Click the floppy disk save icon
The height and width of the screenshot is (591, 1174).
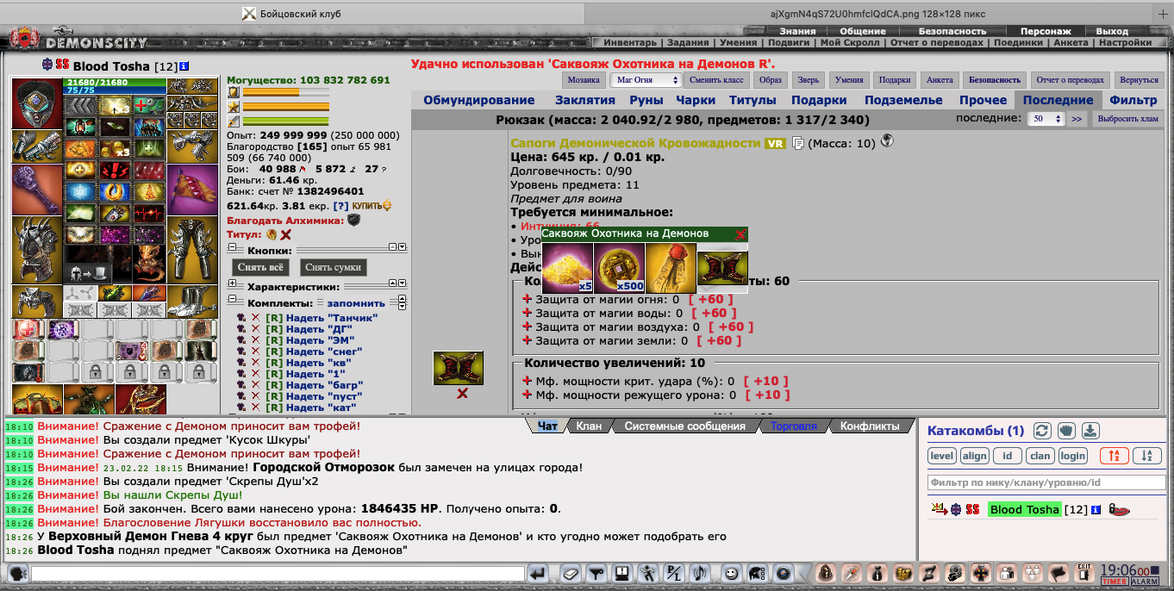click(x=621, y=573)
